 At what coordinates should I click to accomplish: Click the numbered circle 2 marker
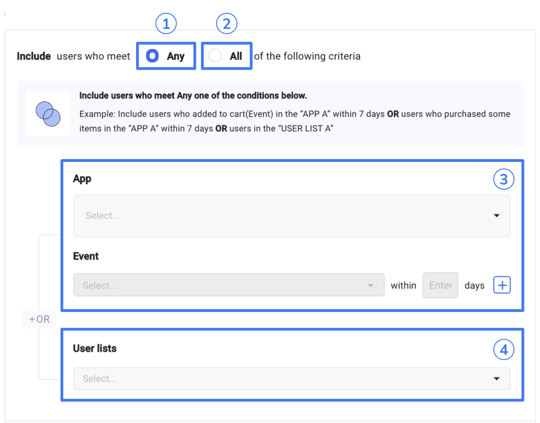click(x=227, y=24)
